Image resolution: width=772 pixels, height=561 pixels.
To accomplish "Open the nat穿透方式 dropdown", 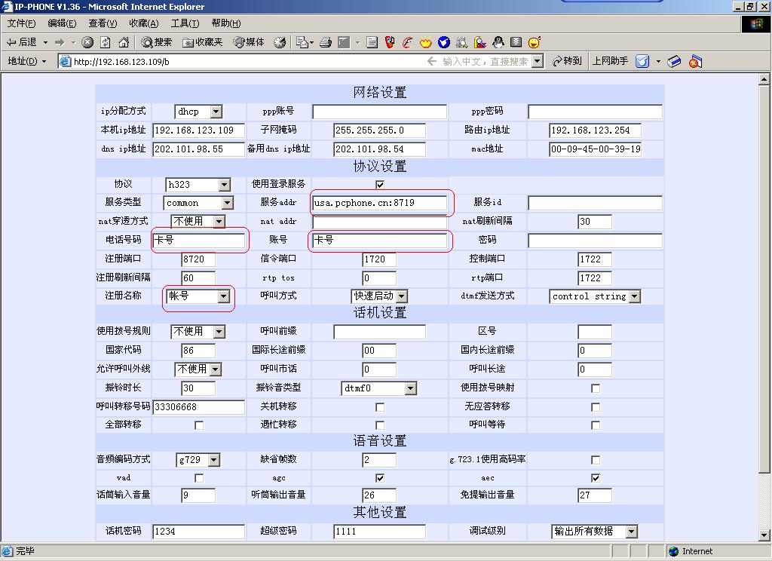I will (198, 222).
